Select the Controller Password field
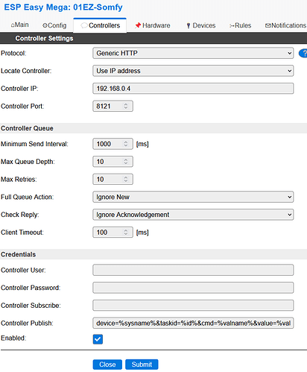Screen dimensions: 307x372 [x=193, y=288]
